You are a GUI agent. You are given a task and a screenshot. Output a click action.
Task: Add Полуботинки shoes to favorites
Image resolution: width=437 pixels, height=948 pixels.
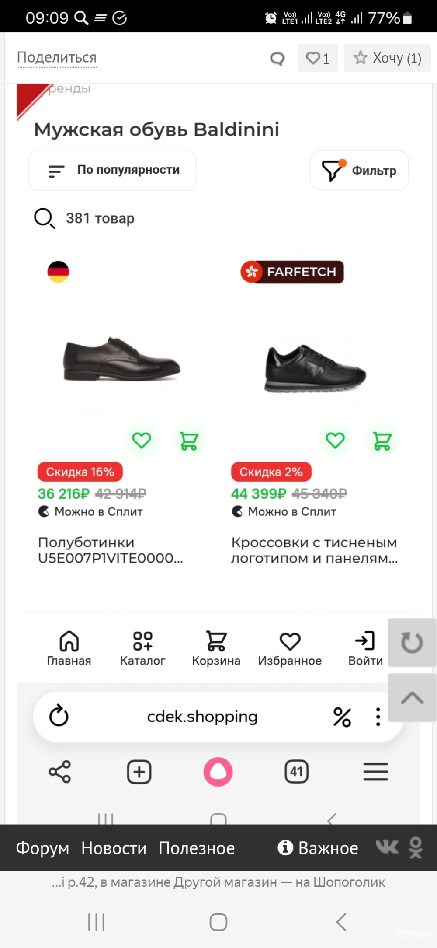coord(142,440)
